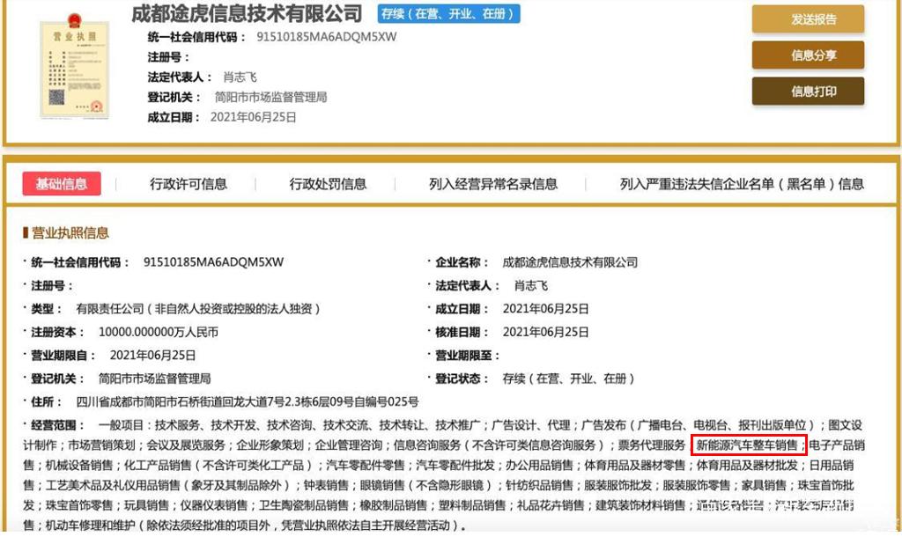902x544 pixels.
Task: Click the 存续（在营、开业、在册）status badge
Action: coord(448,14)
